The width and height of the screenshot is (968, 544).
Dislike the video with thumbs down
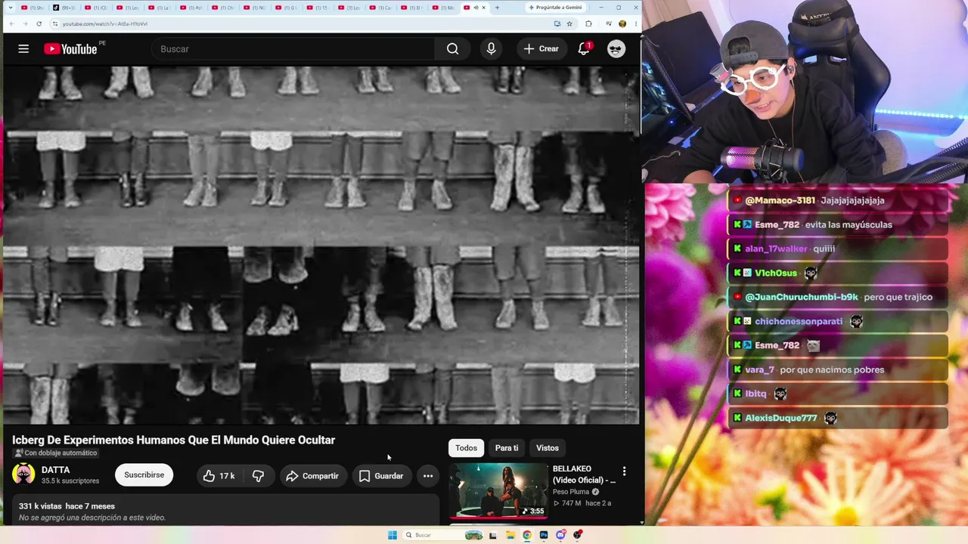pos(258,476)
